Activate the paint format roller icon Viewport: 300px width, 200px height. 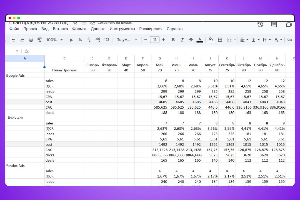tap(40, 40)
